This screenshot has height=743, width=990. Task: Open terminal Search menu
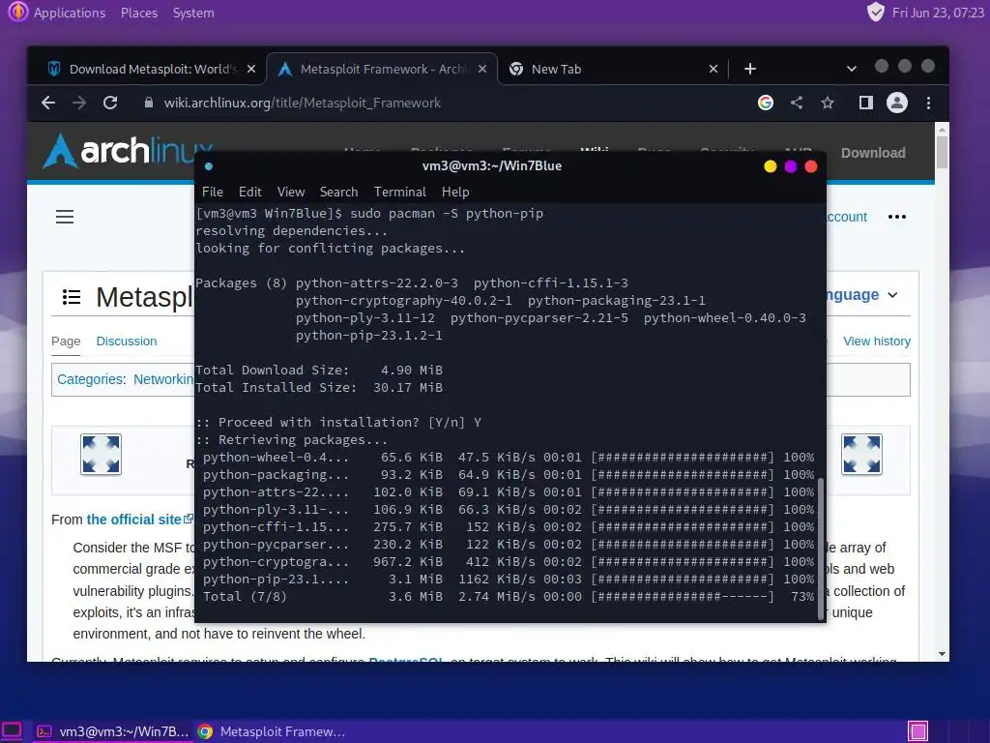(x=338, y=193)
